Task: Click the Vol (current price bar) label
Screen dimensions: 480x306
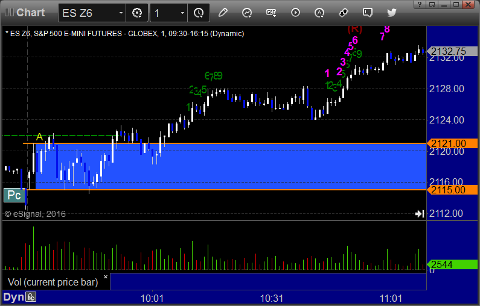Action: click(53, 282)
